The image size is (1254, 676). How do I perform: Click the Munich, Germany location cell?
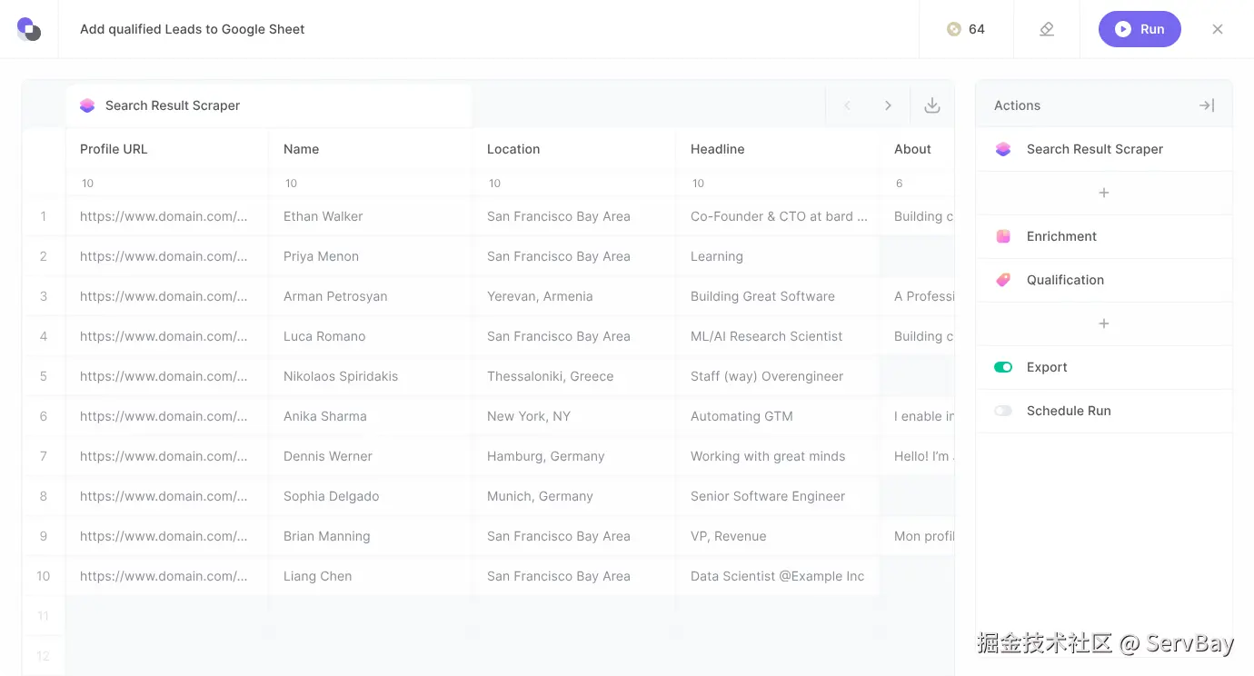click(574, 496)
